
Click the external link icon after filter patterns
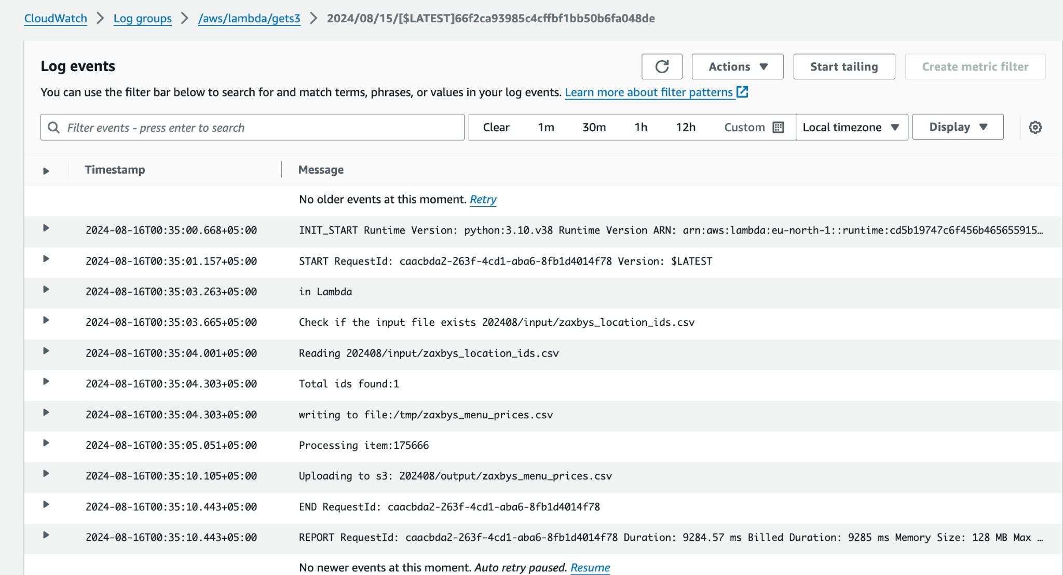pos(743,92)
